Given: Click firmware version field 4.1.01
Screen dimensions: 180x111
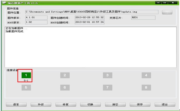Looking at the screenshot, I should point(36,17).
